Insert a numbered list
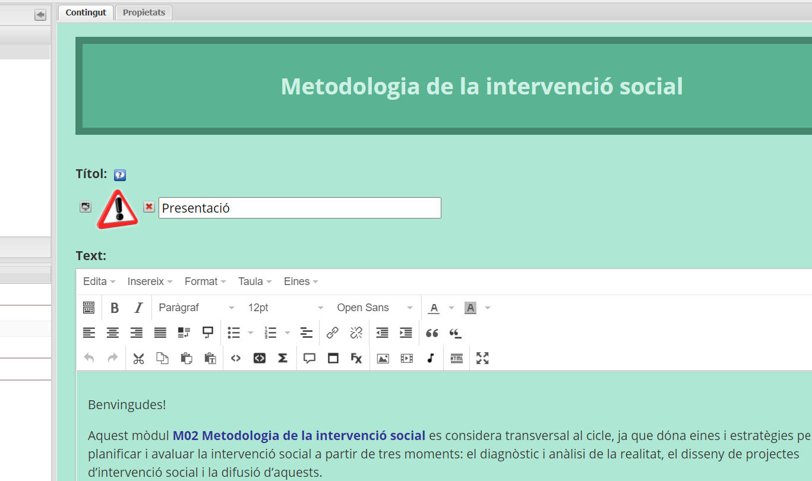This screenshot has width=812, height=481. (271, 333)
